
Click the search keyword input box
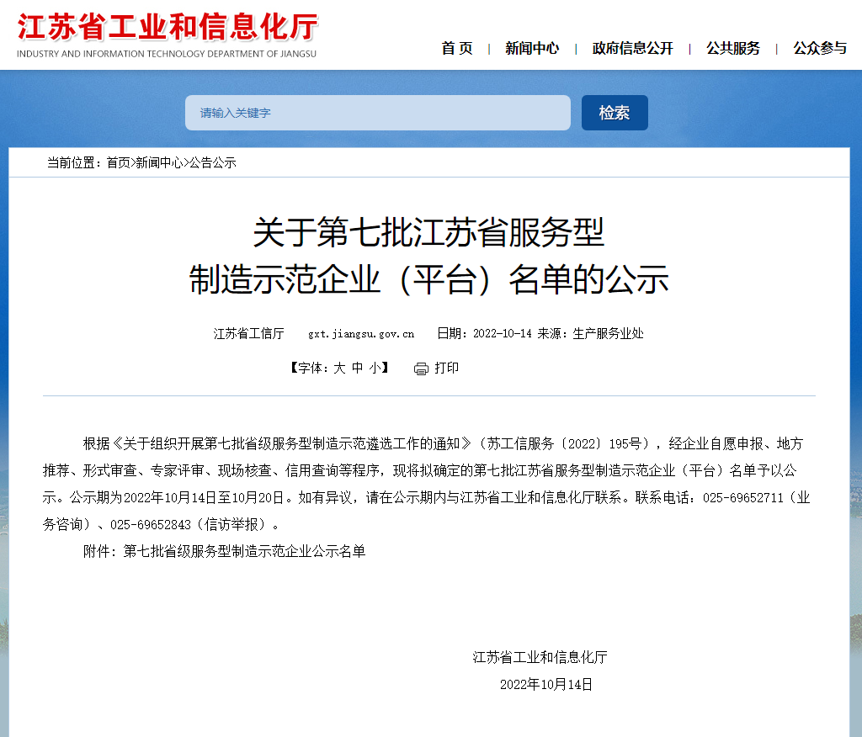378,113
